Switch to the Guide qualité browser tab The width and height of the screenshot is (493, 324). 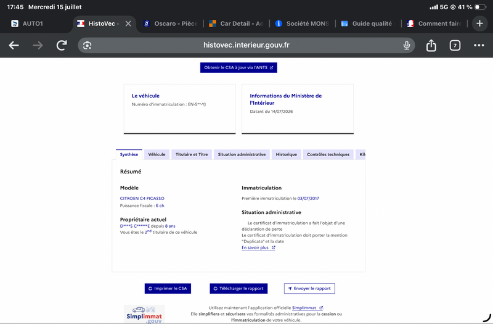pyautogui.click(x=368, y=23)
